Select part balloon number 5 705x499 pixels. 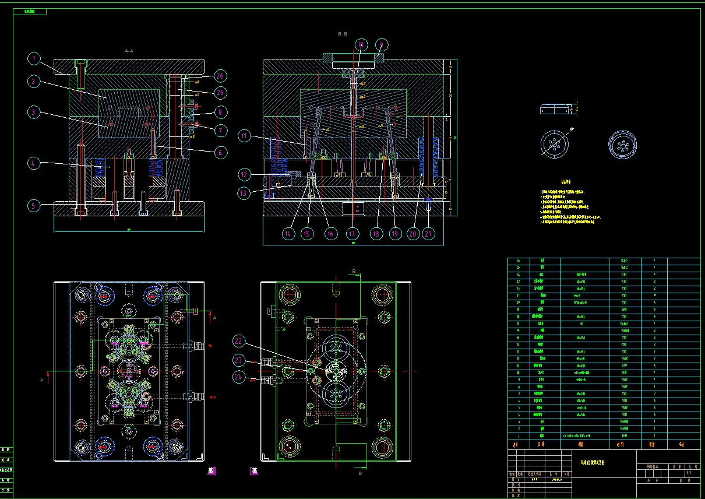pyautogui.click(x=34, y=206)
